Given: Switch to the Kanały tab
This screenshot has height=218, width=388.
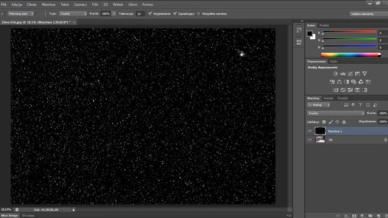Looking at the screenshot, I should pos(329,98).
